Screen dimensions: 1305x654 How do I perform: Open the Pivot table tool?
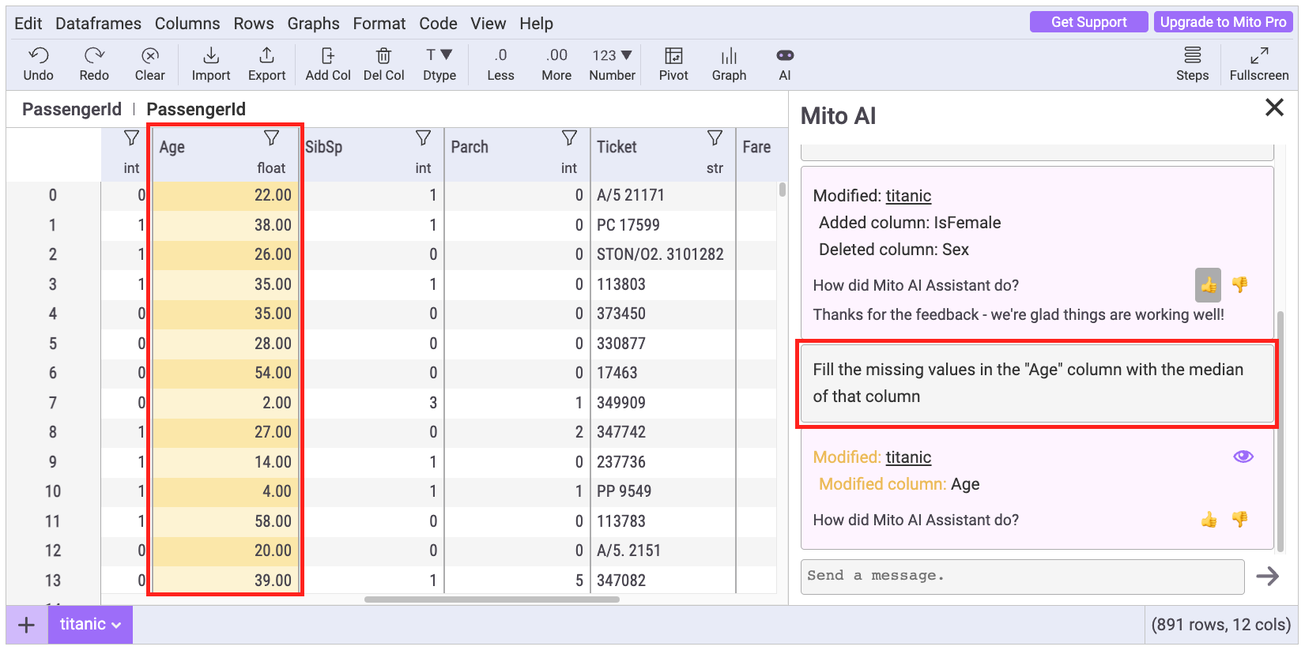point(673,56)
